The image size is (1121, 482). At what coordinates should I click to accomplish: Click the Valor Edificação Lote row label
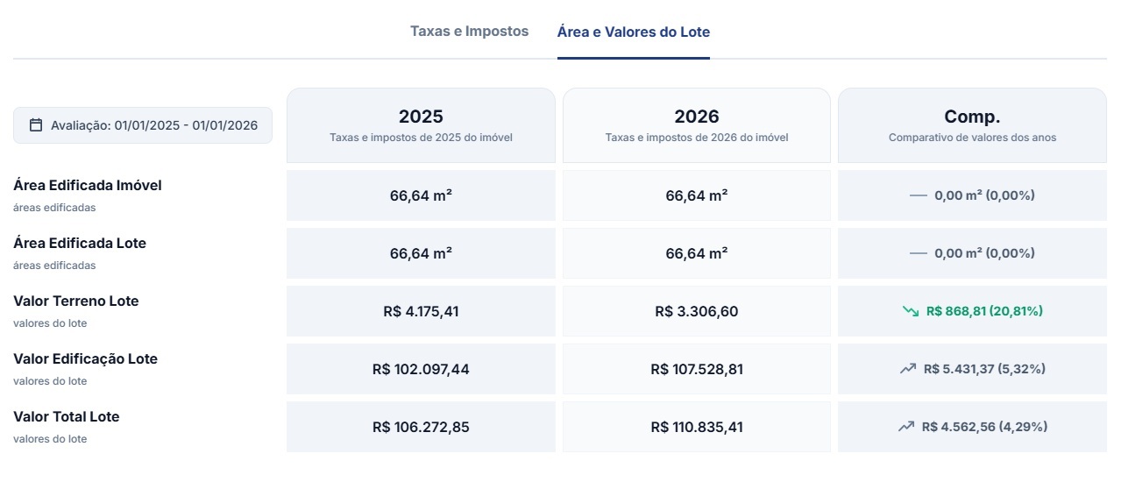tap(85, 359)
